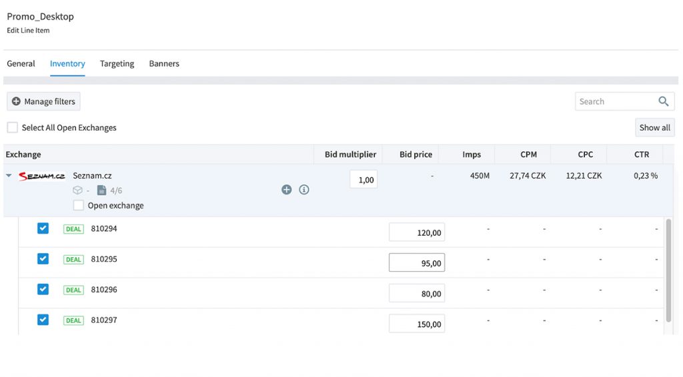Viewport: 683px width, 377px height.
Task: Click the package box icon under Seznam.cz
Action: pos(77,190)
